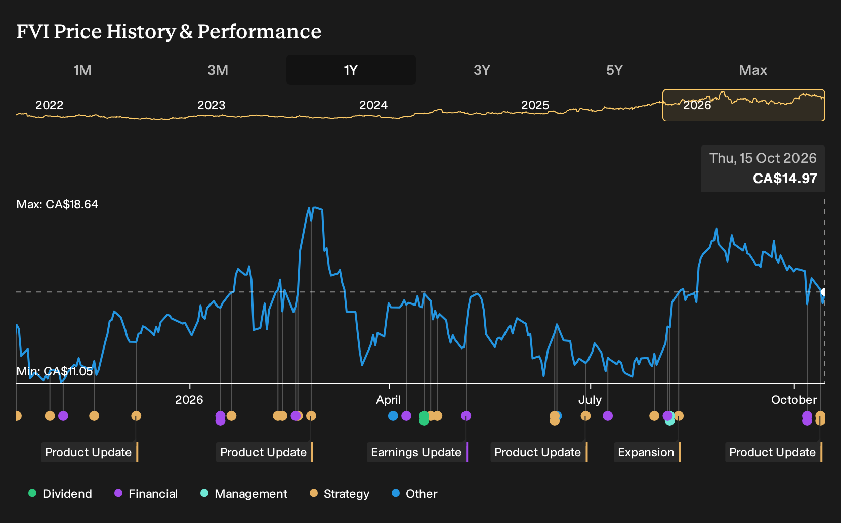Image resolution: width=841 pixels, height=523 pixels.
Task: Switch to the 5Y range
Action: 614,70
